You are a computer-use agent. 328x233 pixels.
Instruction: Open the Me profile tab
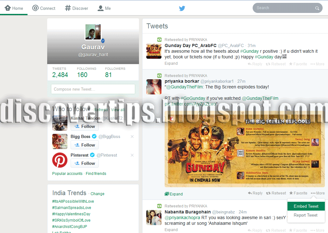click(x=104, y=8)
